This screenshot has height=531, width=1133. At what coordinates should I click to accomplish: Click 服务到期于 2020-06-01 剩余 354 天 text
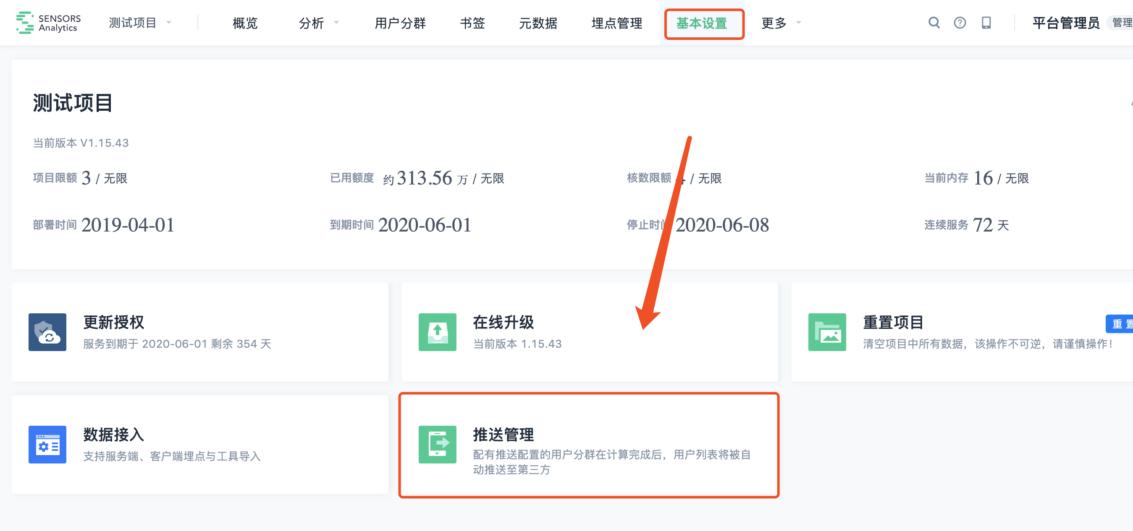(177, 344)
